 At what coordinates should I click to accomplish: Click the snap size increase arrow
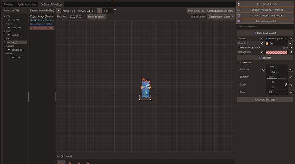[115, 9]
